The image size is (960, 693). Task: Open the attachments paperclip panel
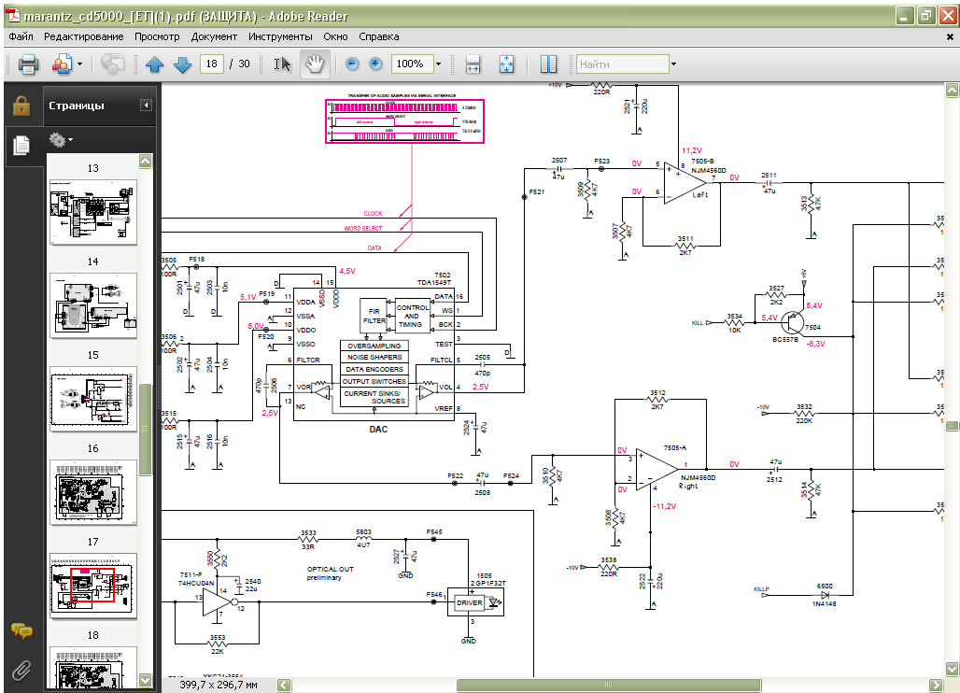click(21, 670)
